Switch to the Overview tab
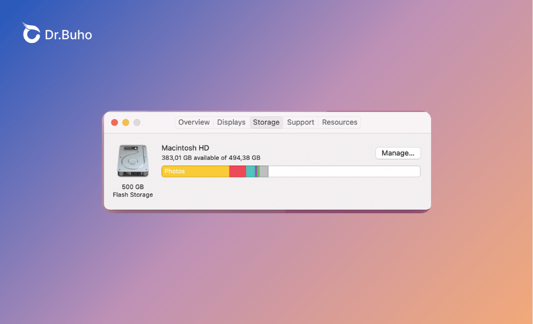The image size is (533, 324). click(x=194, y=122)
